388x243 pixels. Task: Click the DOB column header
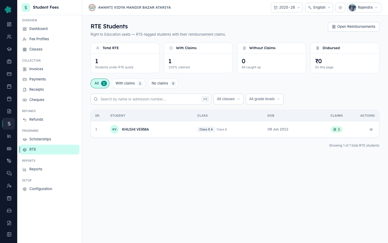(x=271, y=116)
